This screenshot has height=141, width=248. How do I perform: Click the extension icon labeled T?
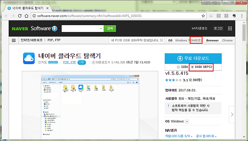(x=226, y=16)
